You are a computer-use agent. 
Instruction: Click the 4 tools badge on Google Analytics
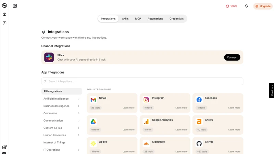pos(148,130)
